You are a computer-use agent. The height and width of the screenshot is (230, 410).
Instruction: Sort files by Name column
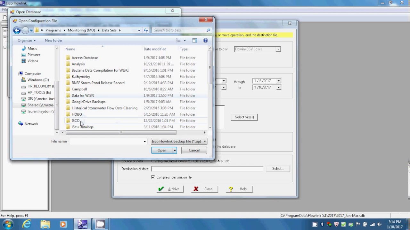70,49
